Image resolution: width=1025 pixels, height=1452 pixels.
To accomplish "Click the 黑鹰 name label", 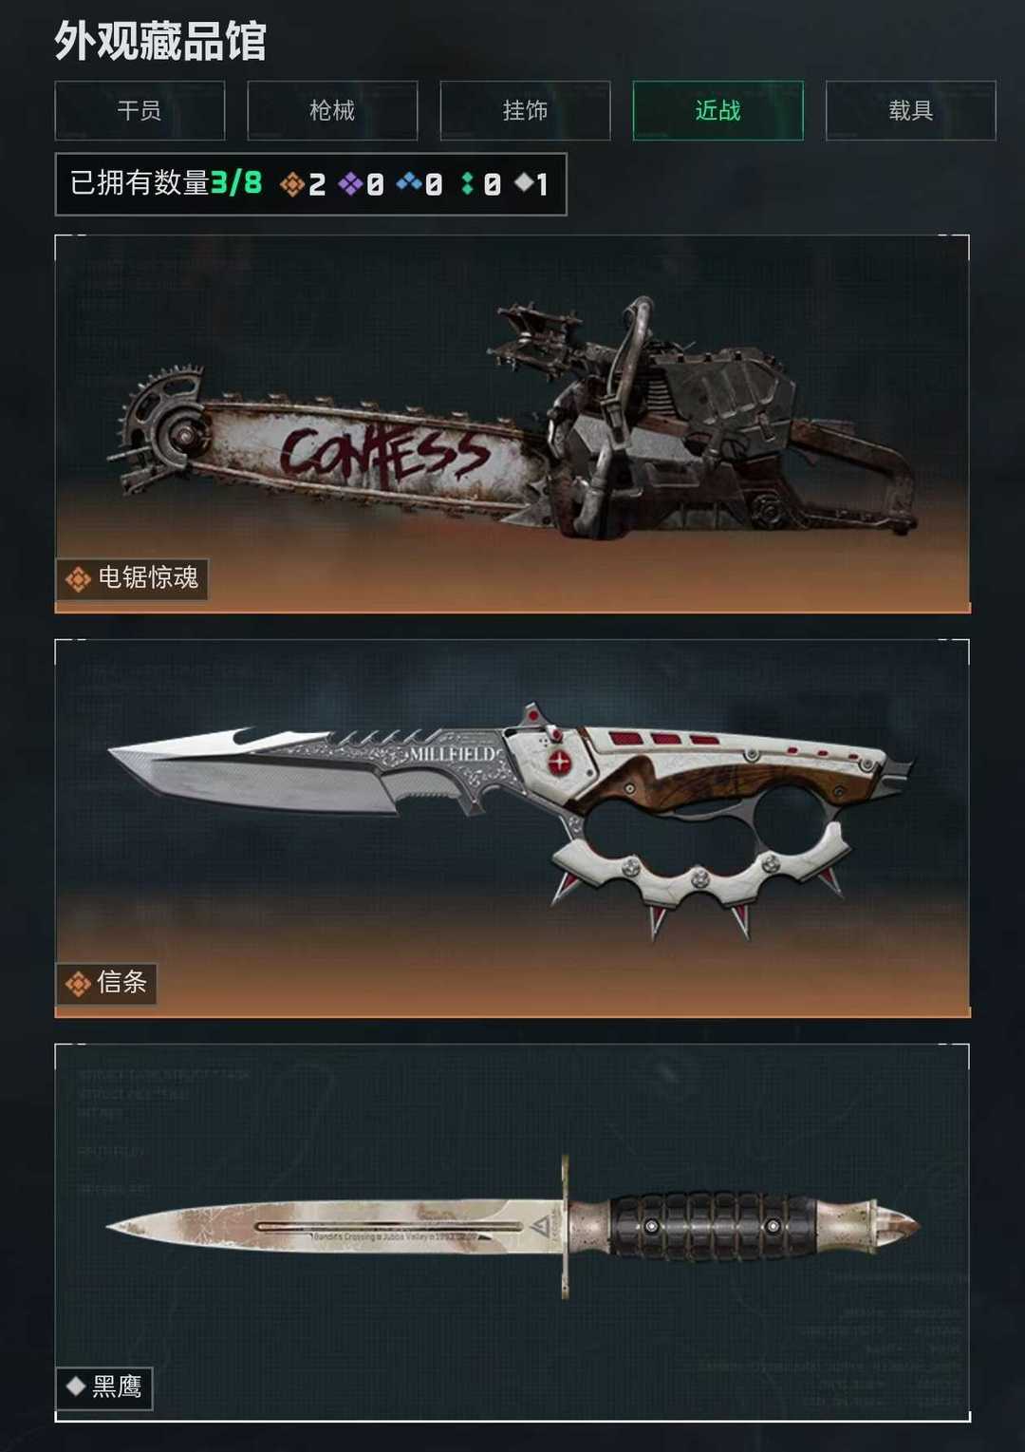I will [117, 1387].
